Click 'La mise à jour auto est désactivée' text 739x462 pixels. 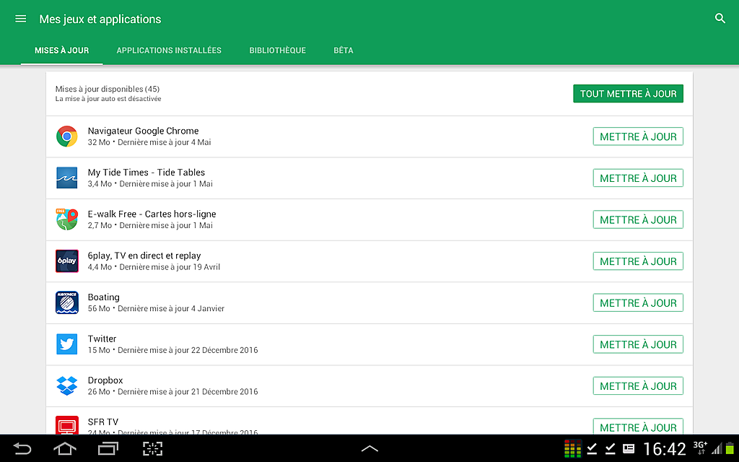(108, 98)
